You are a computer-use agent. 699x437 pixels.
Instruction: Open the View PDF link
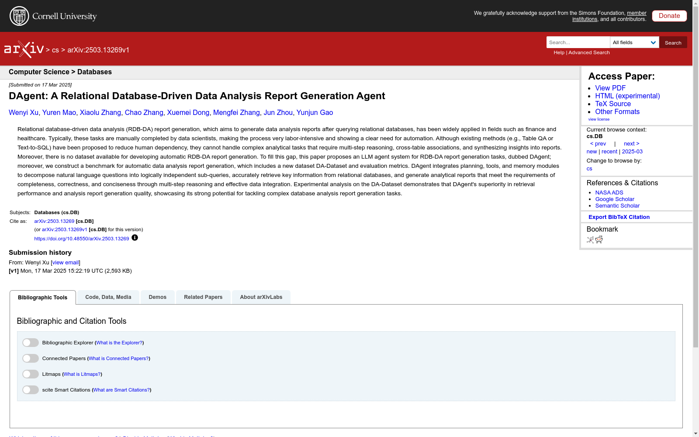610,88
